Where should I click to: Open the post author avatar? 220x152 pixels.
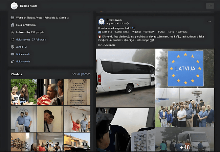click(101, 21)
